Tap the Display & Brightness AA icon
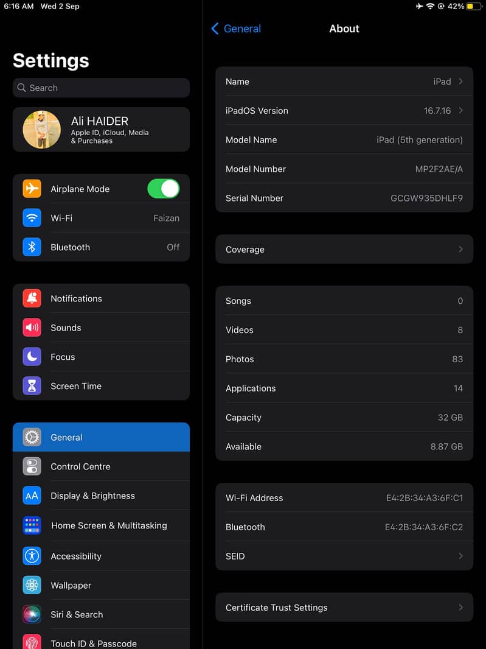Viewport: 486px width, 649px height. click(x=32, y=496)
